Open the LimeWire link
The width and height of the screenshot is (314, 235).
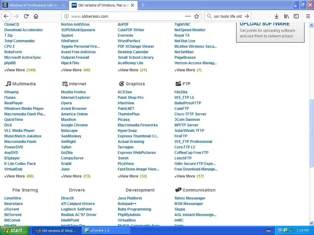[13, 198]
